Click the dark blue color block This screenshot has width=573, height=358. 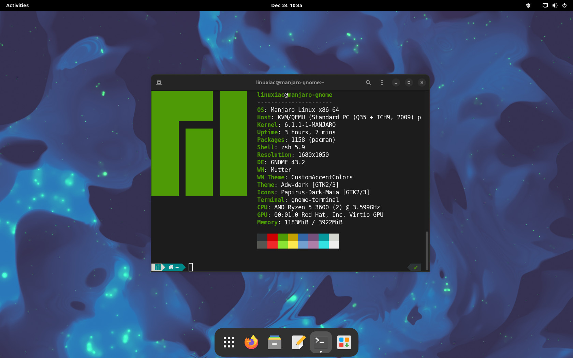[303, 237]
